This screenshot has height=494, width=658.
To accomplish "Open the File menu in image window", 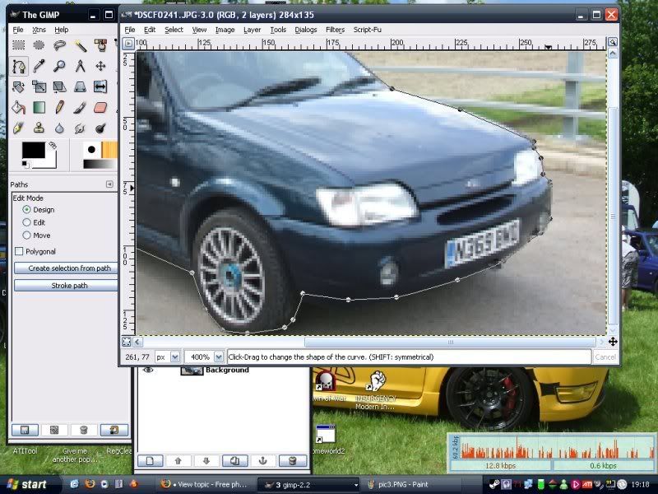I will [x=130, y=30].
